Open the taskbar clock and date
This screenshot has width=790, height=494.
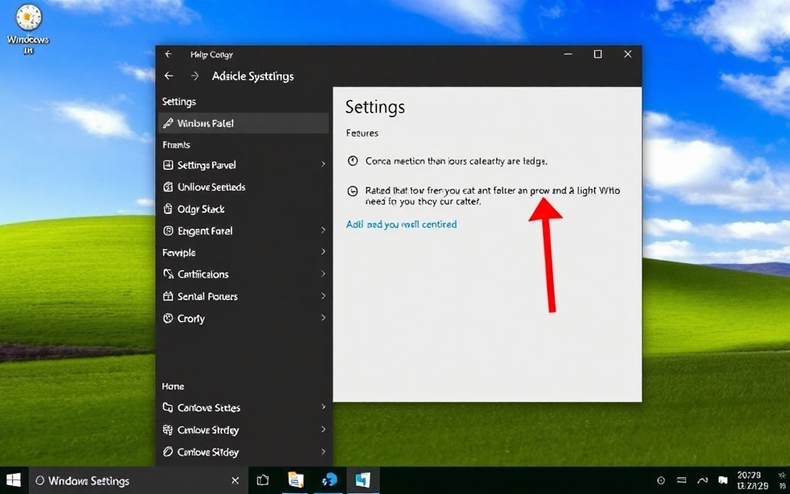(x=753, y=480)
